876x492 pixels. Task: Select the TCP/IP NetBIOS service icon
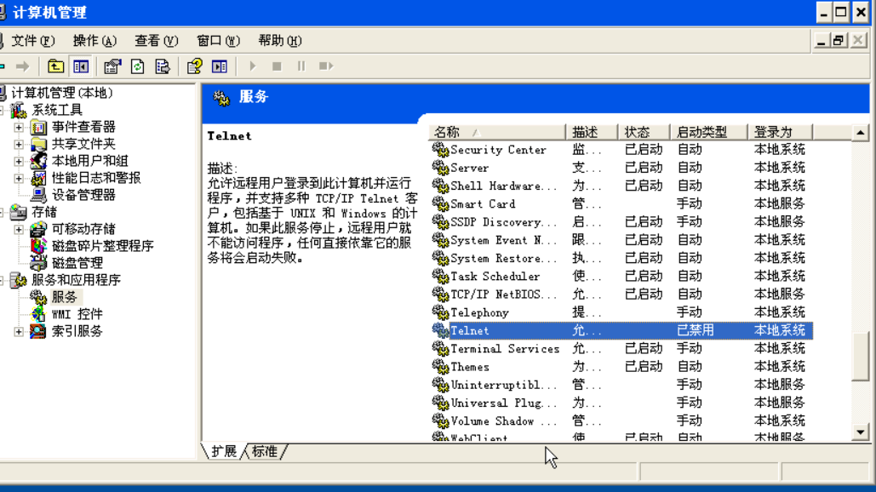coord(440,295)
